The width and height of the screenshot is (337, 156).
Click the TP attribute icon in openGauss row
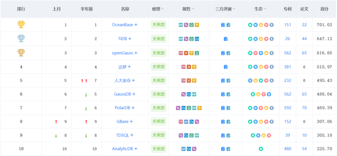pos(181,53)
